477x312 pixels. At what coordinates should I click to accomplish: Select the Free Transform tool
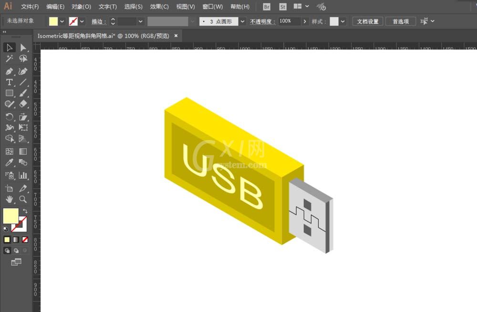coord(23,128)
